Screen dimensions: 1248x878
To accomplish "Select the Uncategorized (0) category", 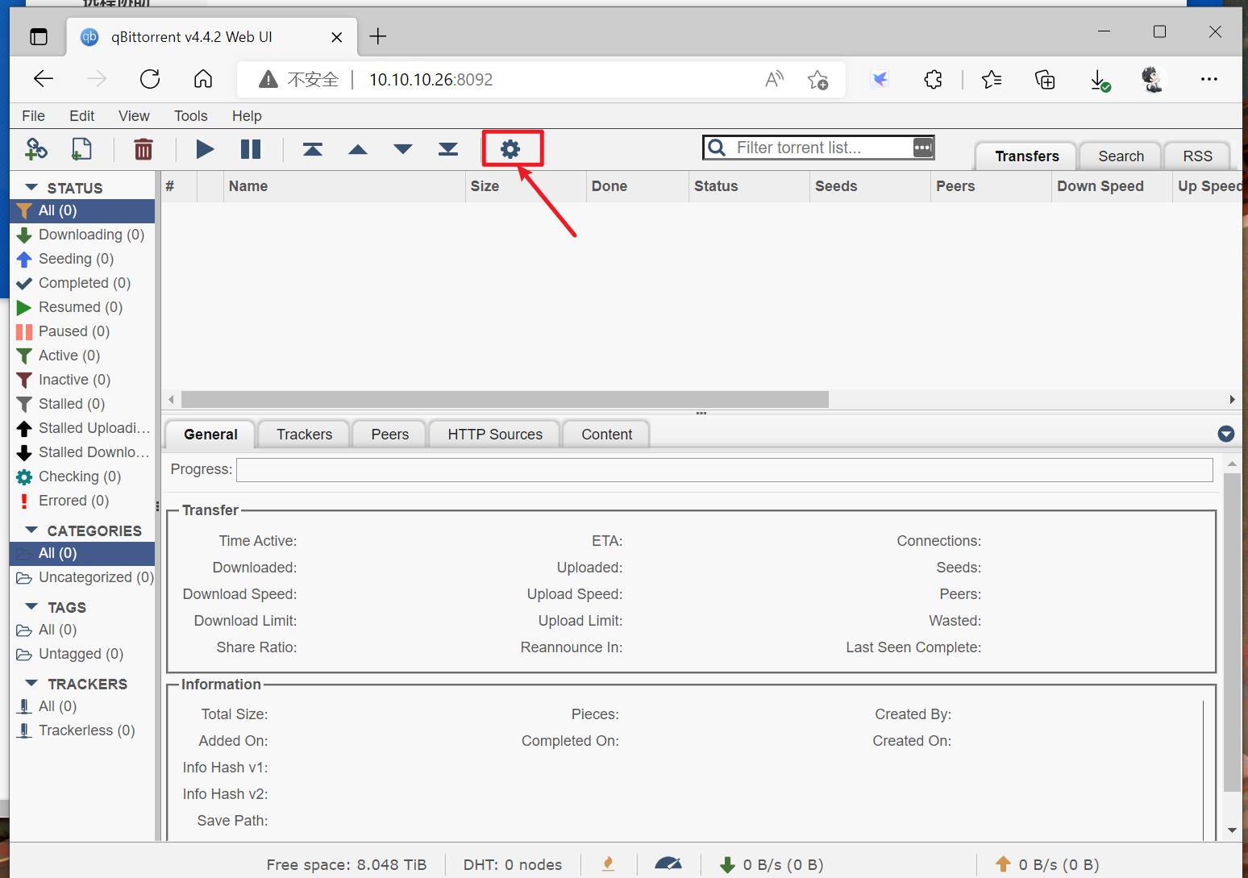I will [x=95, y=577].
